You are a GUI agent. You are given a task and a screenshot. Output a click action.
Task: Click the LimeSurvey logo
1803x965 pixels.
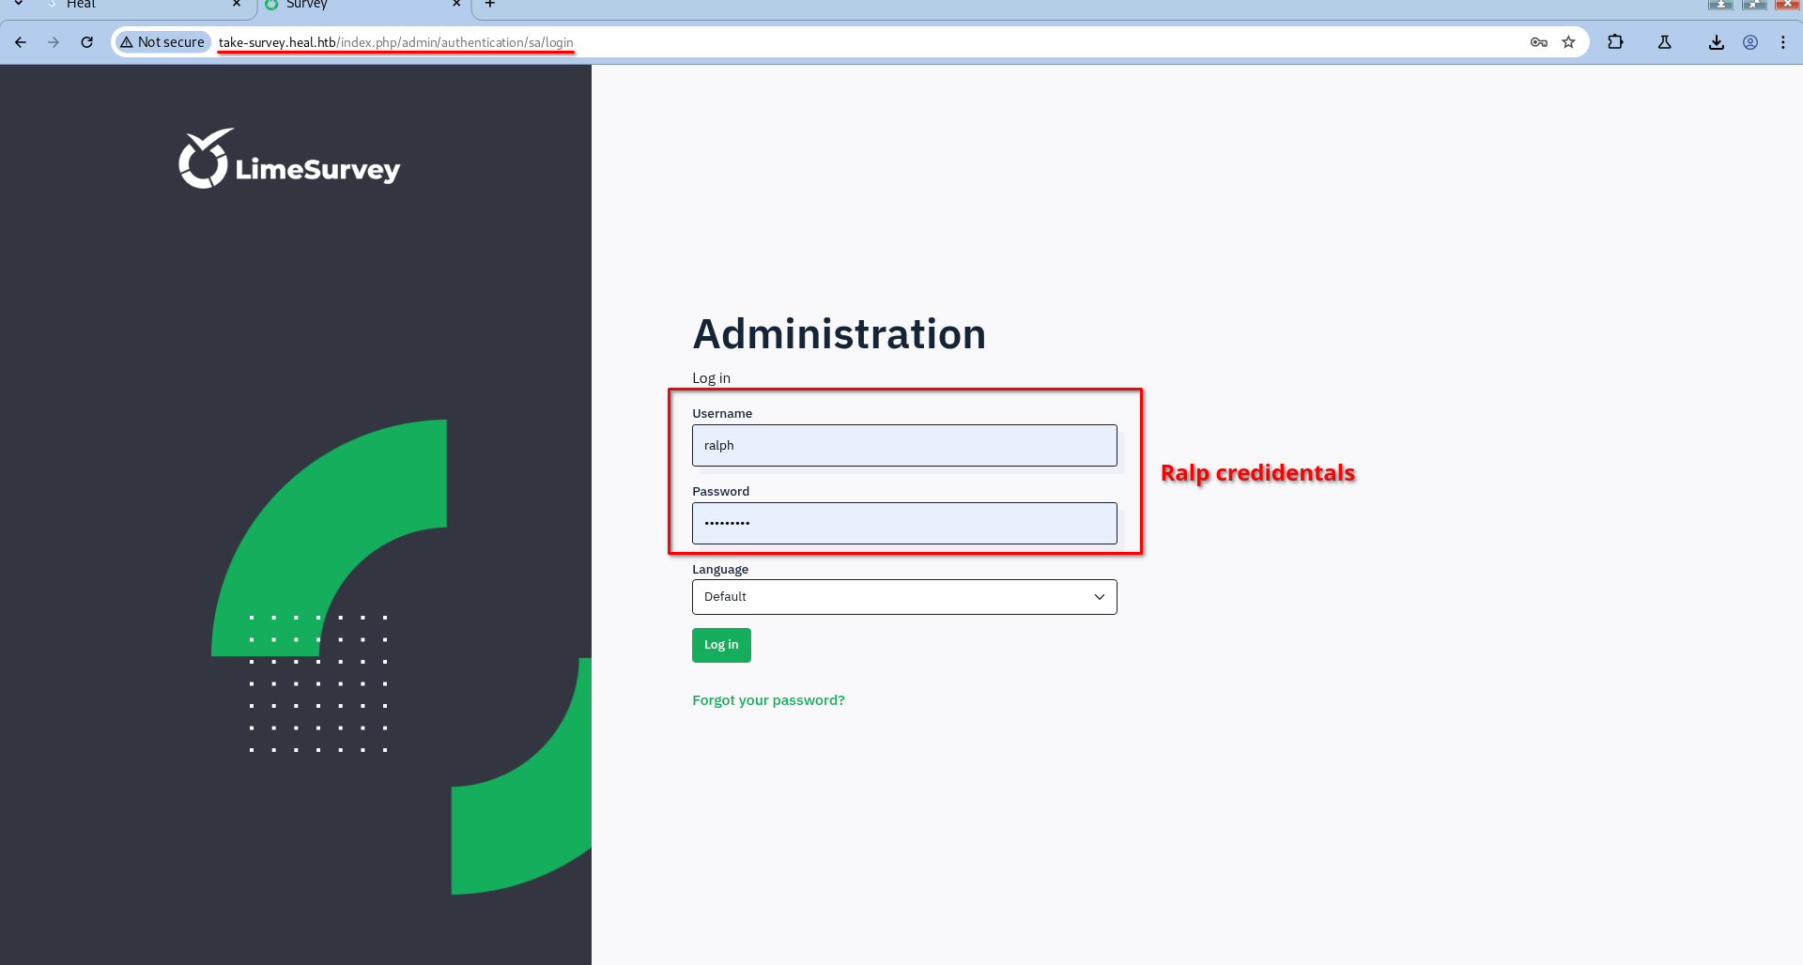click(x=289, y=160)
